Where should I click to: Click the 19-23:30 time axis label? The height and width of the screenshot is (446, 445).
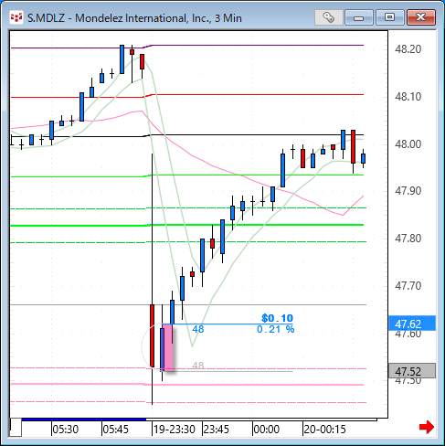[175, 430]
